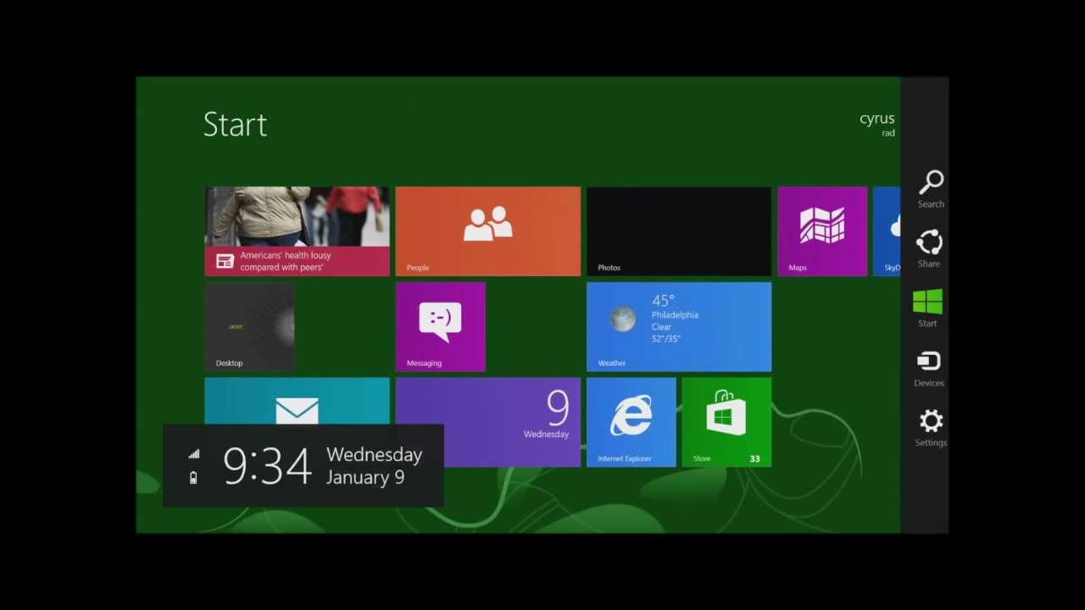Launch Internet Explorer tile
Image resolution: width=1085 pixels, height=610 pixels.
tap(631, 422)
